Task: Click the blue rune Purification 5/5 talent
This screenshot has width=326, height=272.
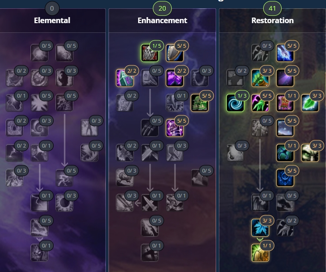Action: click(x=285, y=178)
